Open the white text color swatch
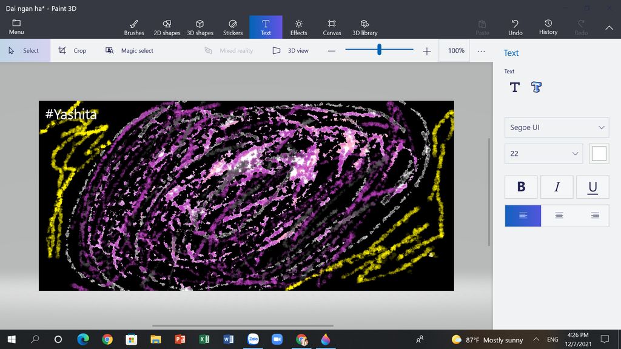This screenshot has height=349, width=621. (x=599, y=153)
